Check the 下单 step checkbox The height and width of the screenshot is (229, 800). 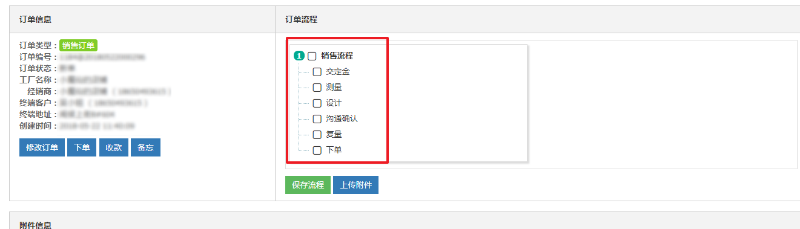pos(317,150)
